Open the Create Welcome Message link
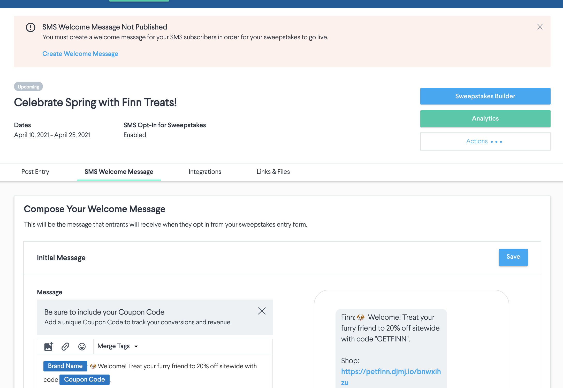563x388 pixels. (x=80, y=54)
